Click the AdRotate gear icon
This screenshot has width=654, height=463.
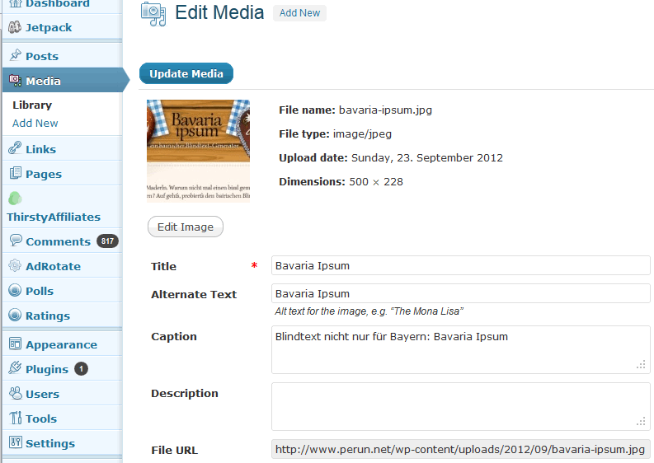coord(15,265)
